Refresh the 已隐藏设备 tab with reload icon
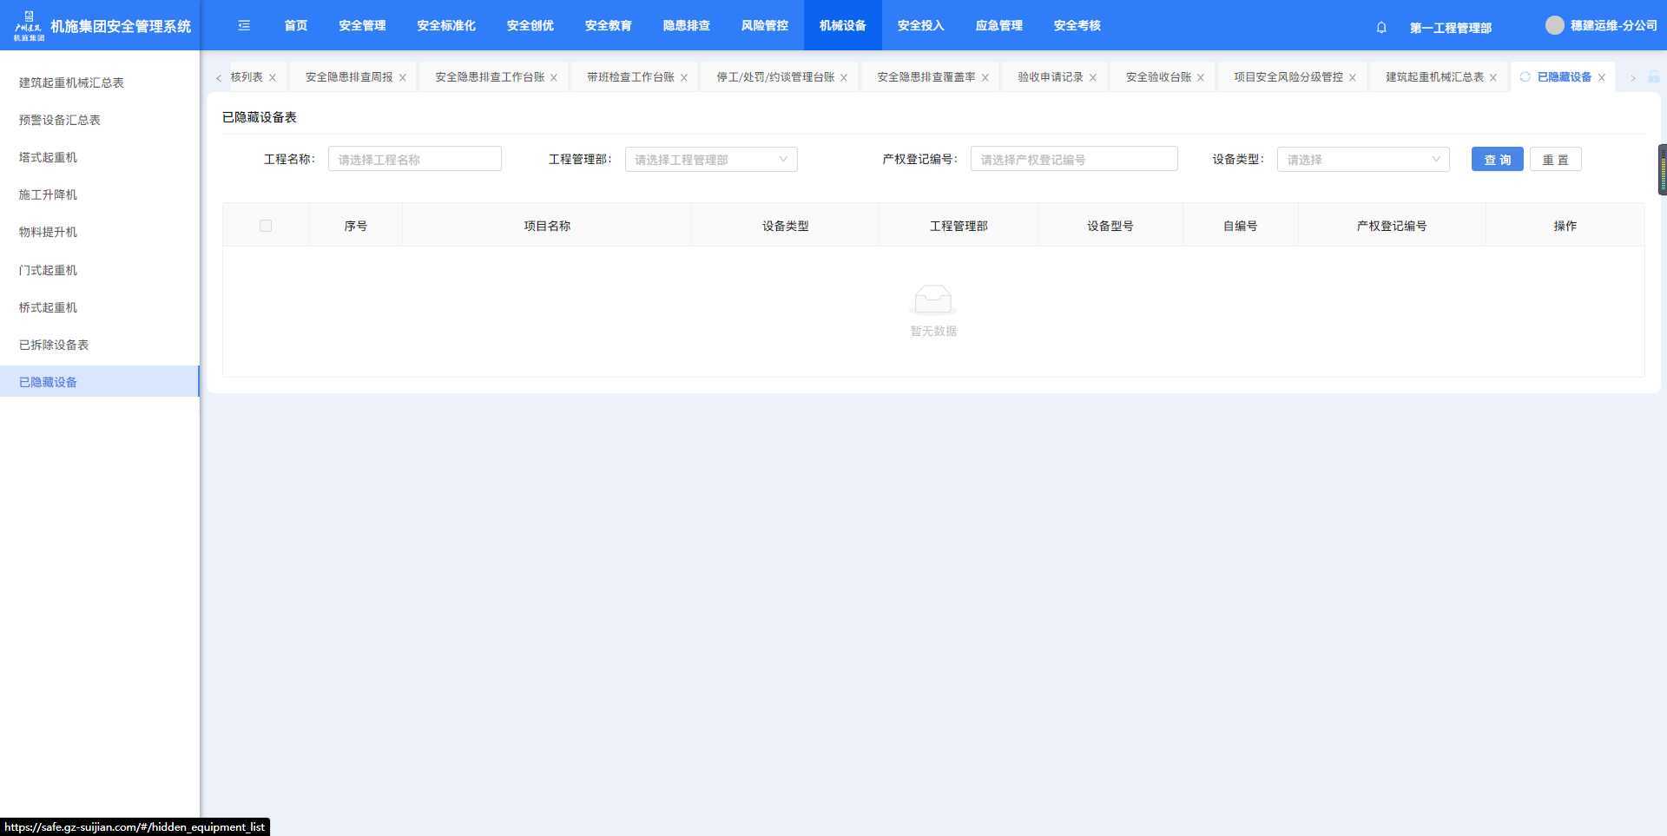 (x=1525, y=77)
